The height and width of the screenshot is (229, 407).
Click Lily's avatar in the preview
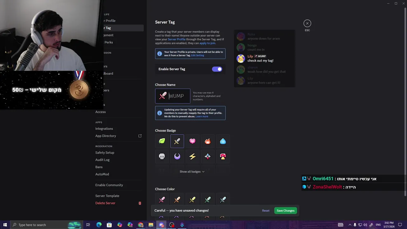[241, 59]
